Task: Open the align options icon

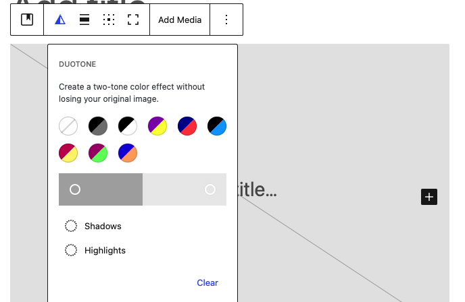Action: [x=84, y=20]
